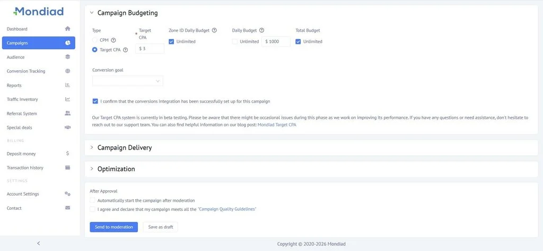Click the After Approval label
The width and height of the screenshot is (543, 251).
click(103, 191)
